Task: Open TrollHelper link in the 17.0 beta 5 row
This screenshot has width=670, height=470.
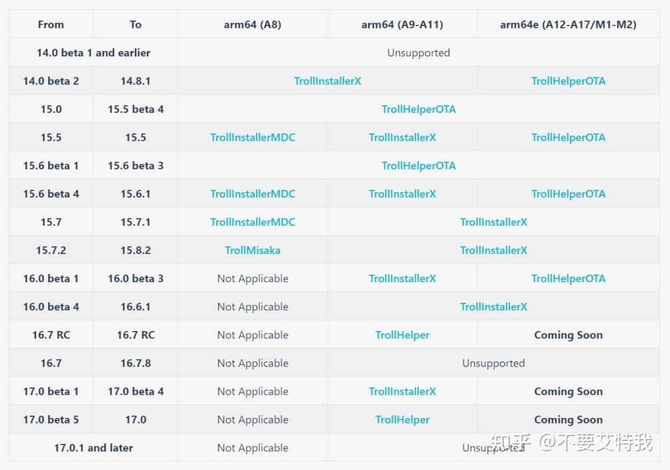Action: click(x=403, y=420)
